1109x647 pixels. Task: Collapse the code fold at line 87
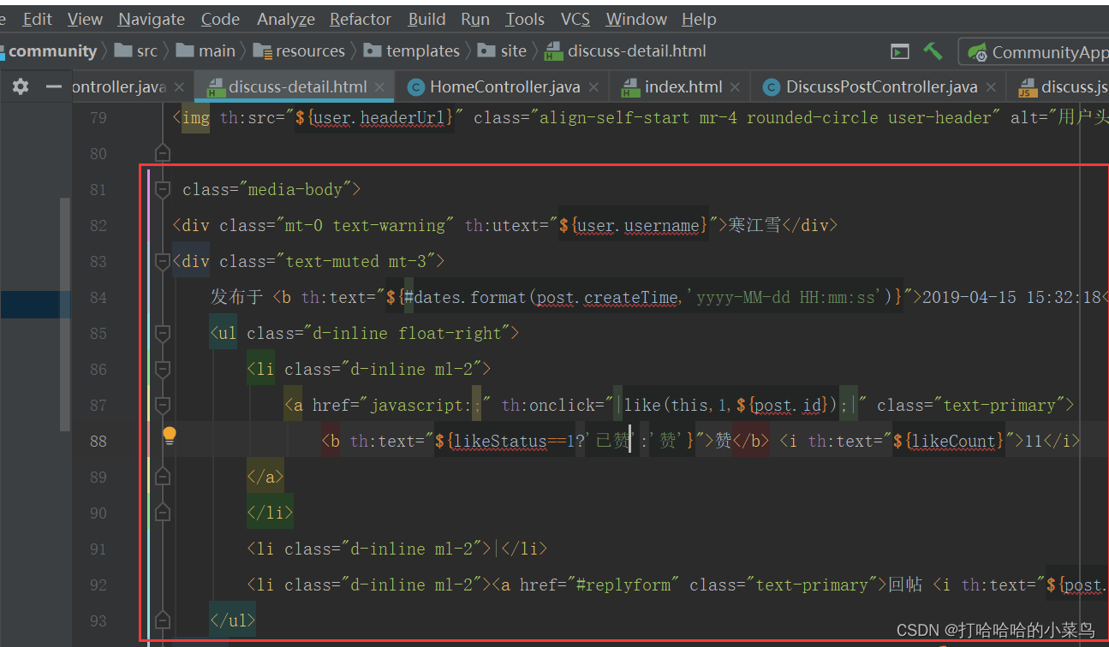[163, 405]
